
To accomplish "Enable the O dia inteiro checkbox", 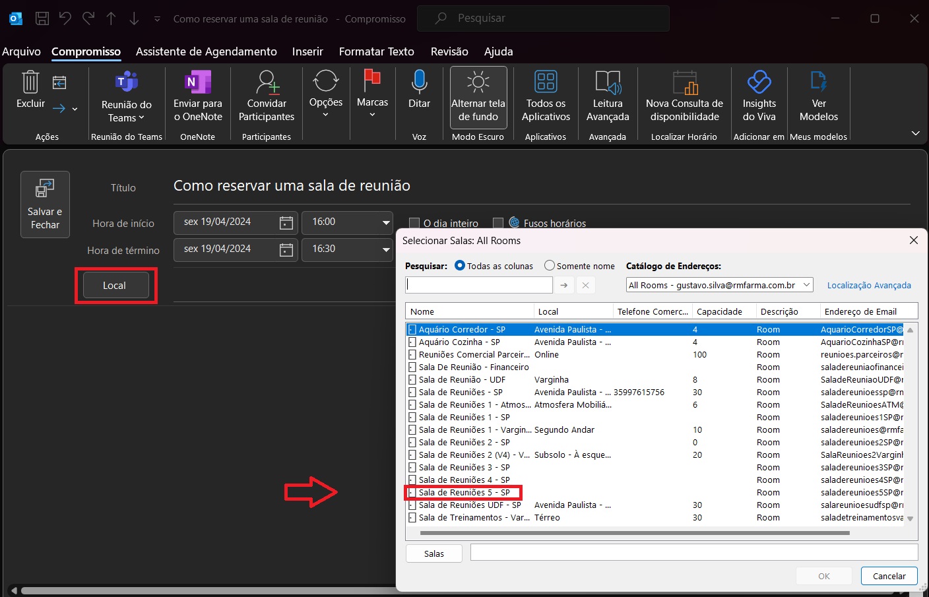I will point(414,223).
